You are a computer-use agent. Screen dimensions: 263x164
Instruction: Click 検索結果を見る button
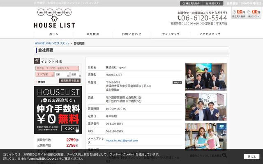[69, 81]
